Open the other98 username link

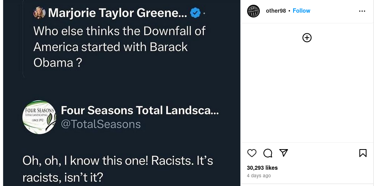point(276,11)
